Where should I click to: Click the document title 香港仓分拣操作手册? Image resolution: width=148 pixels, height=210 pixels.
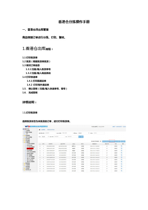[74, 22]
